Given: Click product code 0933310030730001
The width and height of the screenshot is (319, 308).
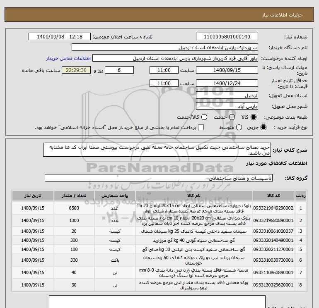Looking at the screenshot, I should coord(273,260).
